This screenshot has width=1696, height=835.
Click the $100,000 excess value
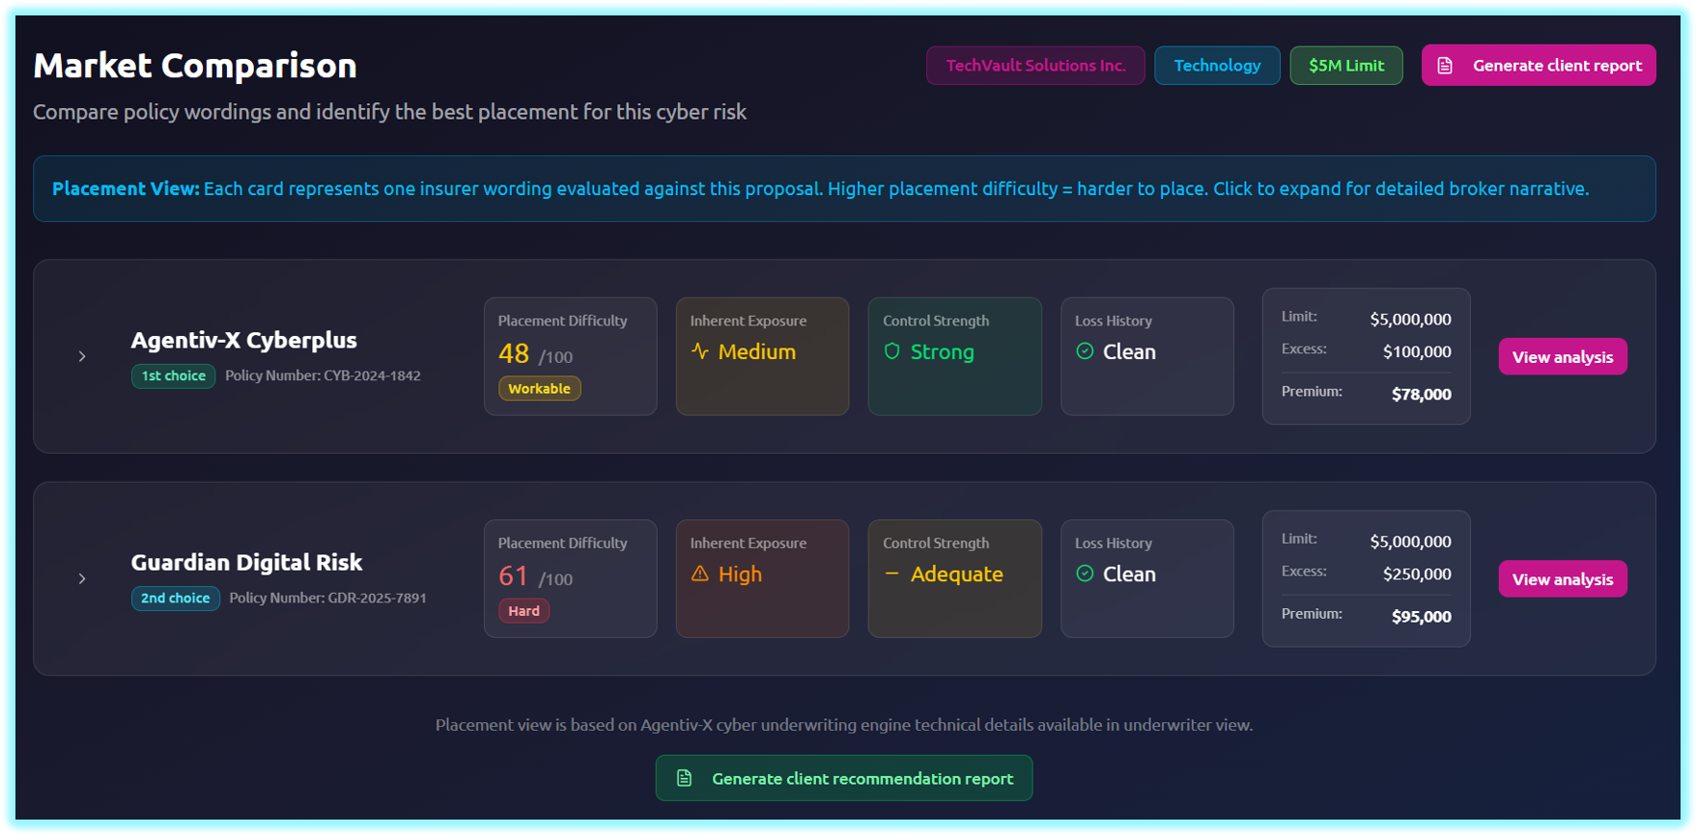pos(1417,351)
